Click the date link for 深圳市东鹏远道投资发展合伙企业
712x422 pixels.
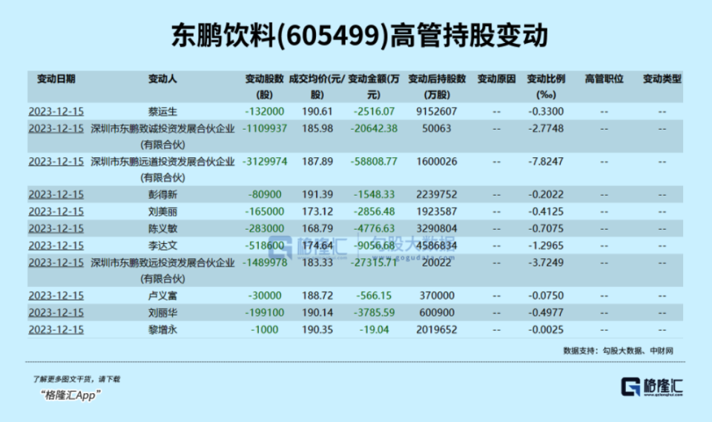56,162
